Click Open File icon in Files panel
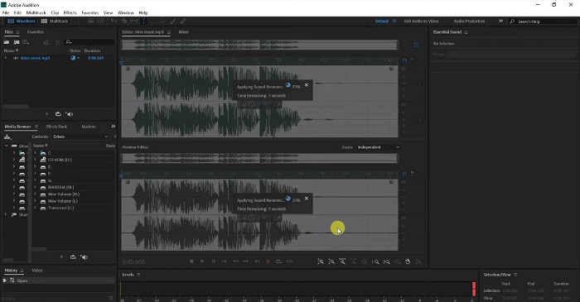Viewport: 580px width, 302px height. click(x=7, y=42)
